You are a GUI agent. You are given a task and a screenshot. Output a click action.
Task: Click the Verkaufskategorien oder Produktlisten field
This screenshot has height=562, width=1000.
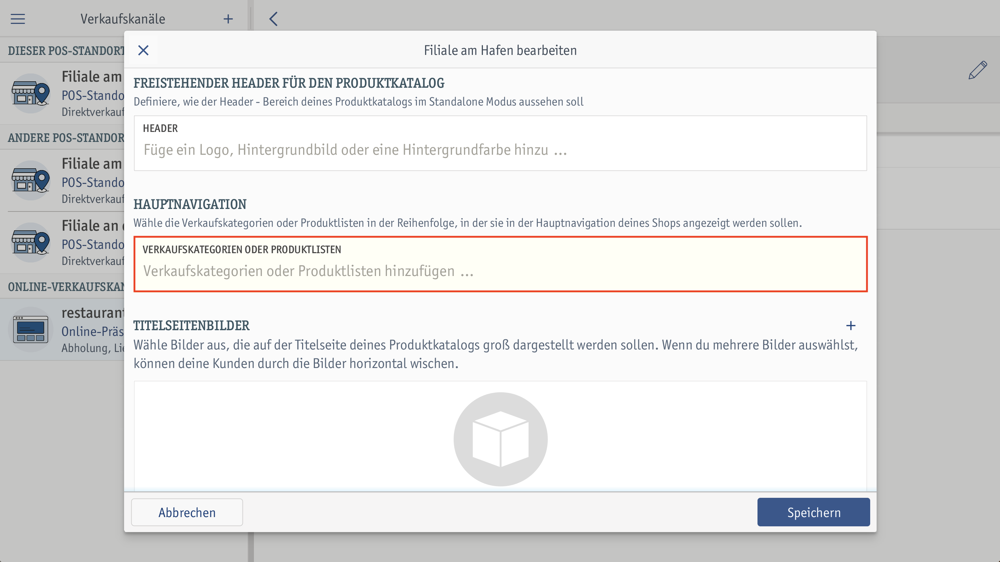[x=500, y=264]
